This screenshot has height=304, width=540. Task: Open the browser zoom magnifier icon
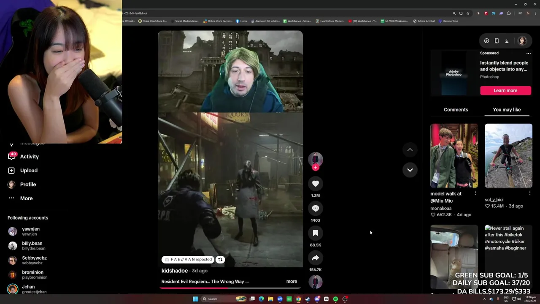pyautogui.click(x=454, y=13)
